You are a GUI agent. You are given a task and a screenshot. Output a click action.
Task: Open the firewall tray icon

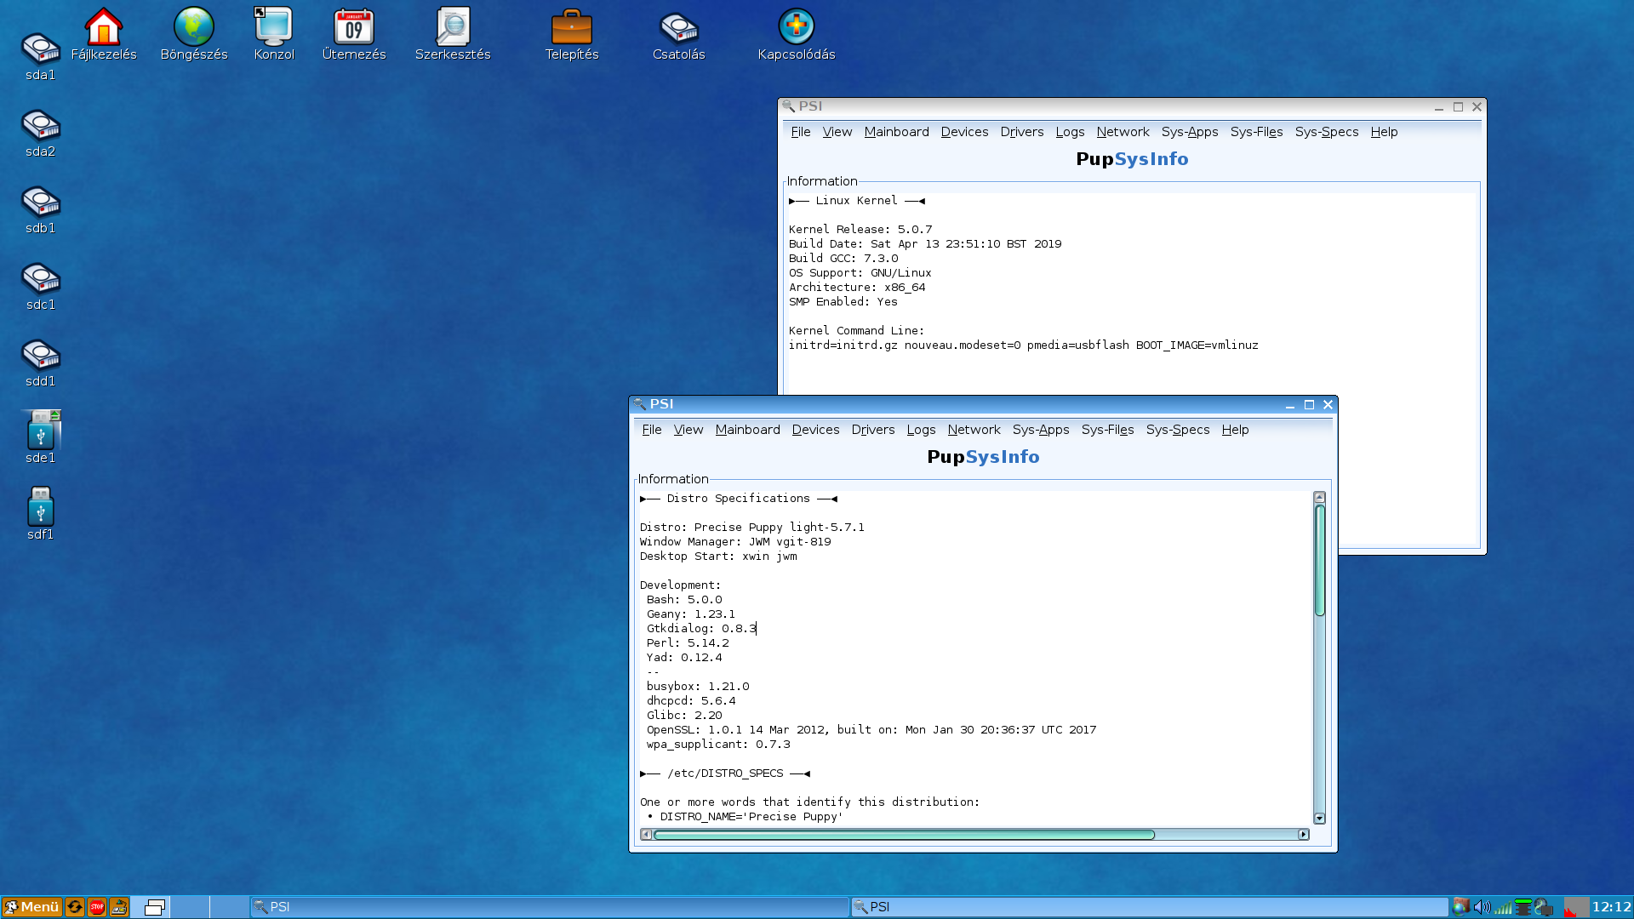1461,907
